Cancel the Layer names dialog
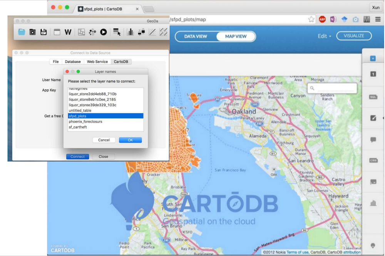Viewport: 385px width, 256px height. tap(104, 140)
